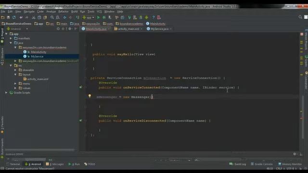Viewport: 308px width, 173px height.
Task: Click the Synchronize toolbar icon
Action: (x=14, y=17)
